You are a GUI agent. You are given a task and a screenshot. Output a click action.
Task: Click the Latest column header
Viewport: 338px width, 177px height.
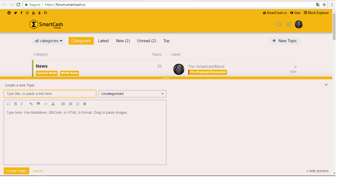tap(176, 54)
